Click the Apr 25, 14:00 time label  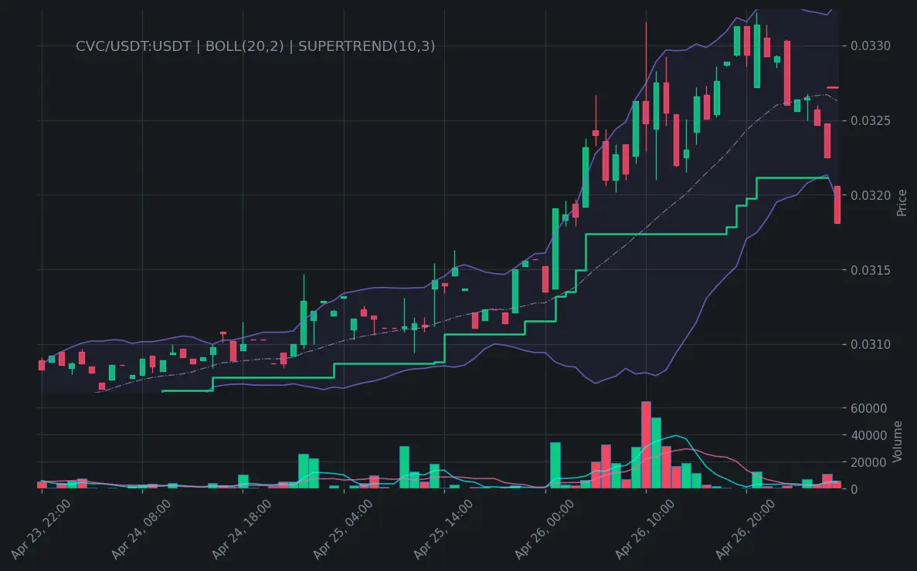(x=443, y=529)
